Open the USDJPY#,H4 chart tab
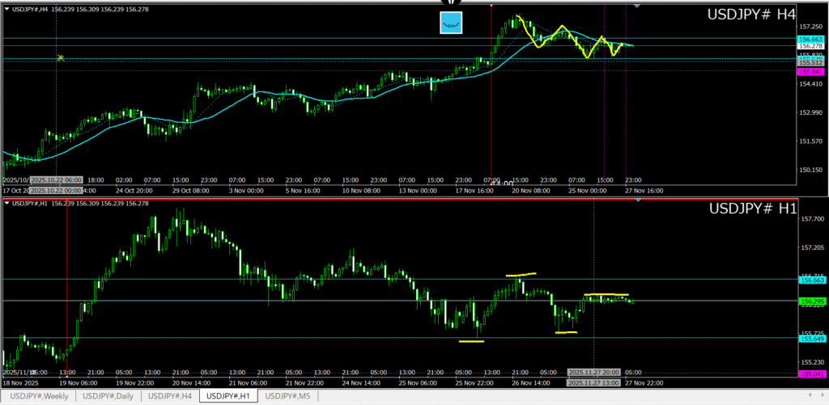 [171, 395]
